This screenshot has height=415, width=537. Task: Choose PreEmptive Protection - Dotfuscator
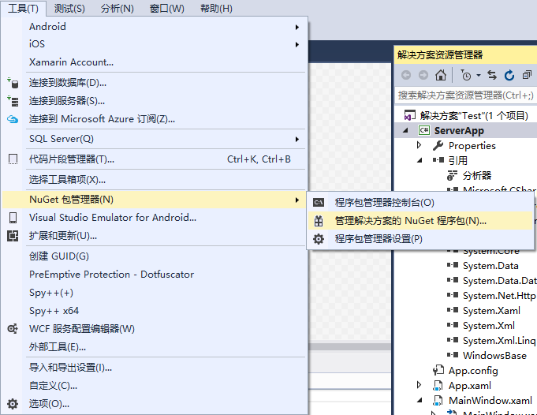[x=155, y=275]
